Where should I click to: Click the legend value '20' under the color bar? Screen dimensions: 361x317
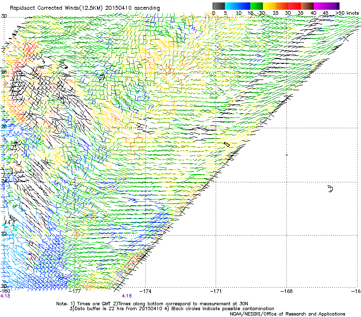point(262,13)
